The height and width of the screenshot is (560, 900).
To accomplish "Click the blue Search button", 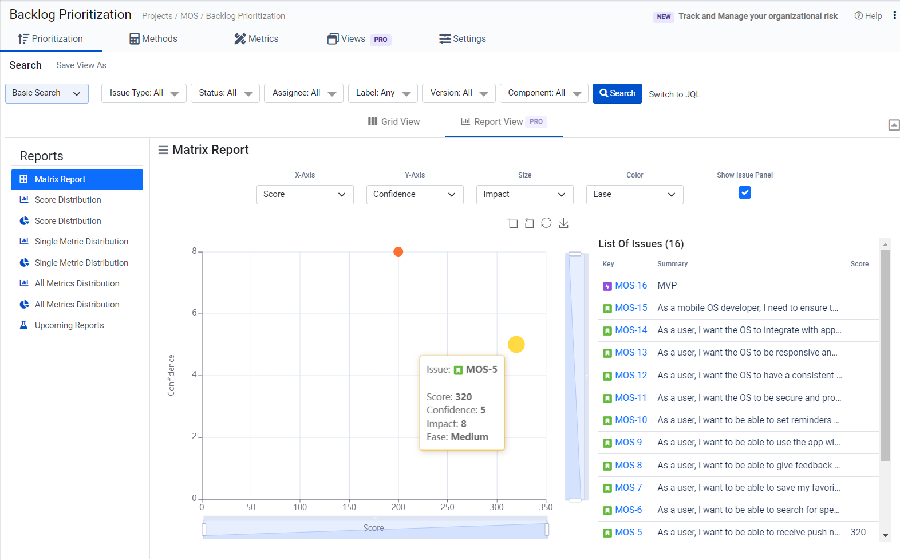I will point(617,93).
